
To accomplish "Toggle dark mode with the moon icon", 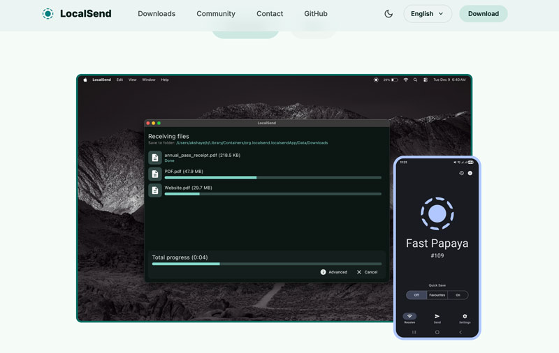I will (389, 14).
